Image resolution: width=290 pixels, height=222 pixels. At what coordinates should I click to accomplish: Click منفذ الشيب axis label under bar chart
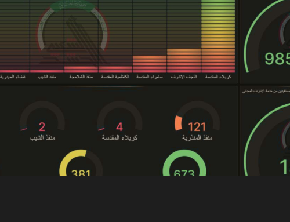(47, 77)
